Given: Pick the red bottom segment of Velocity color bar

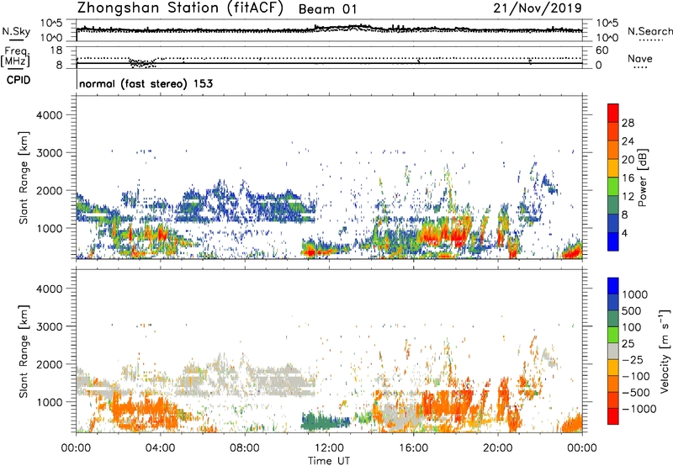Looking at the screenshot, I should tap(613, 416).
